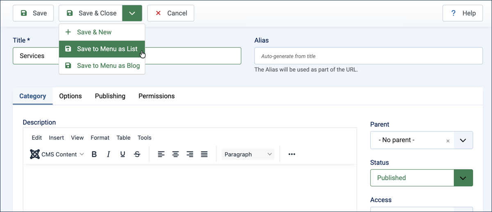
Task: Open the editor Insert menu
Action: (57, 138)
